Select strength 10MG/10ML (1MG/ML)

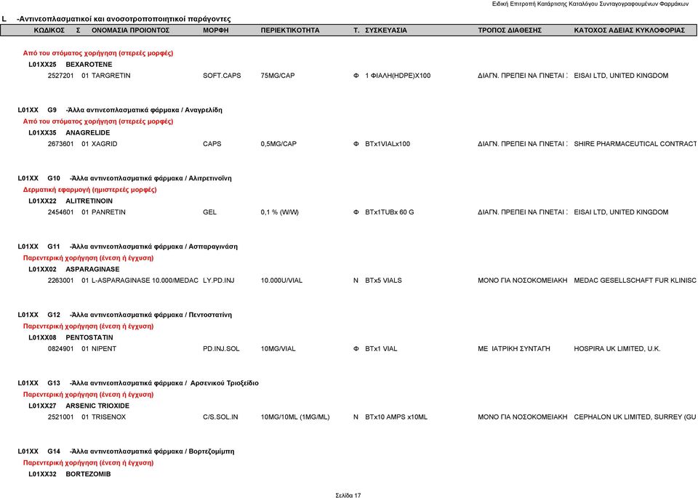(295, 417)
